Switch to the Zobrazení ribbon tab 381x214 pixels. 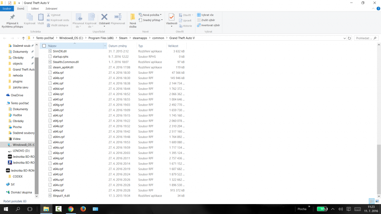[51, 8]
